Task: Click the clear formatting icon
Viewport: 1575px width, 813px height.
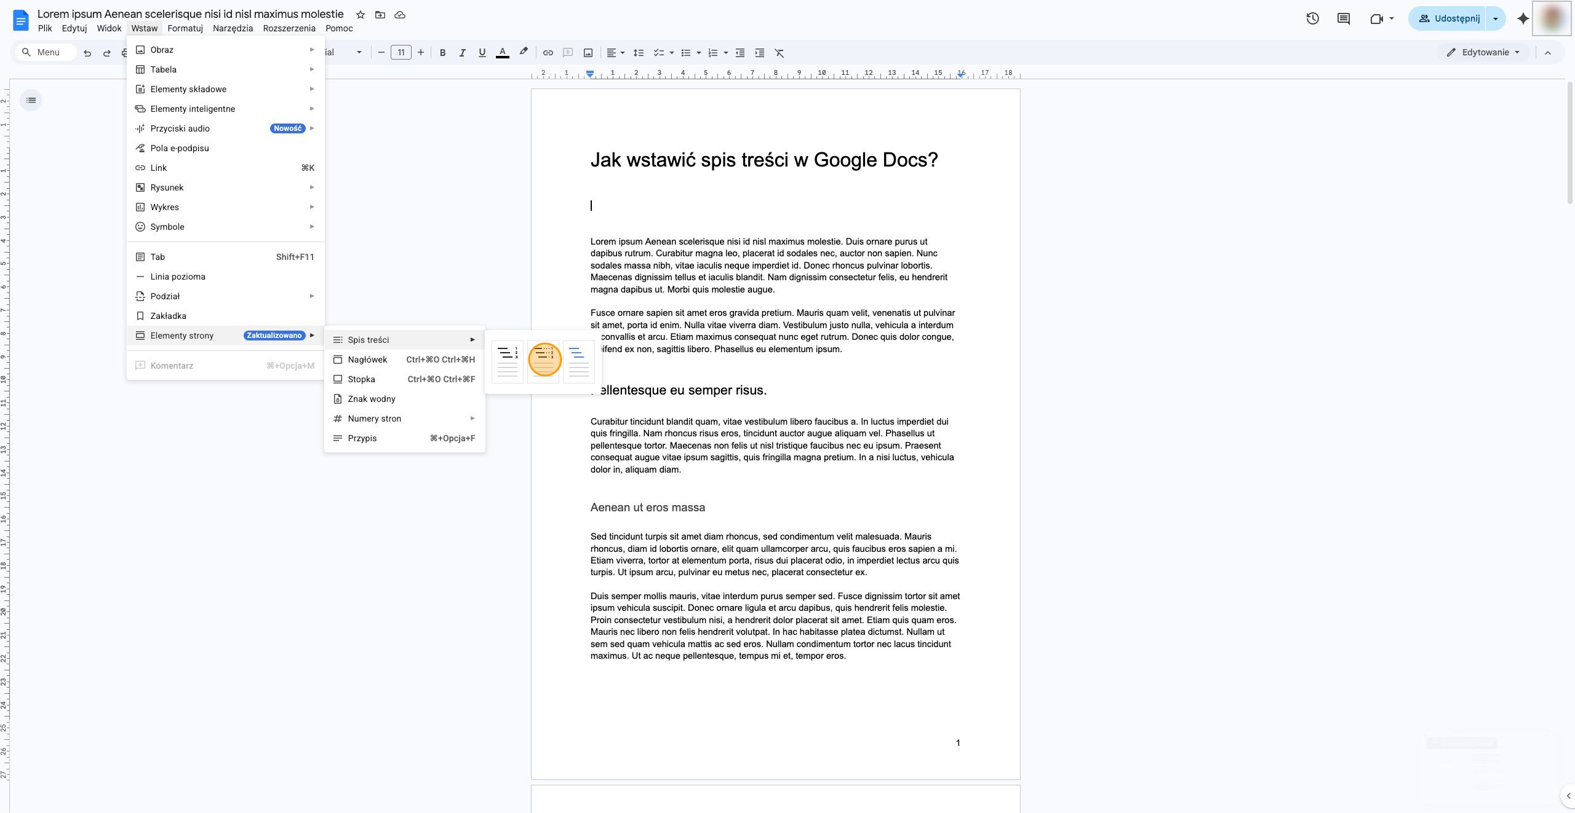Action: (x=780, y=53)
